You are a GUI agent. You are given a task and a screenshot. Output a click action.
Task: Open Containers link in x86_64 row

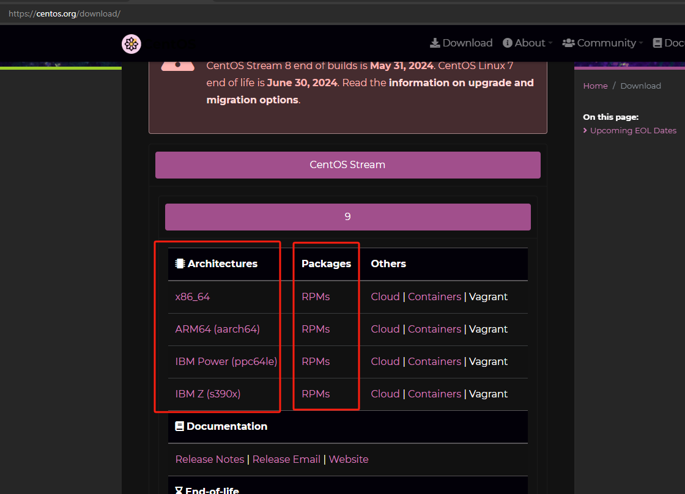(434, 297)
